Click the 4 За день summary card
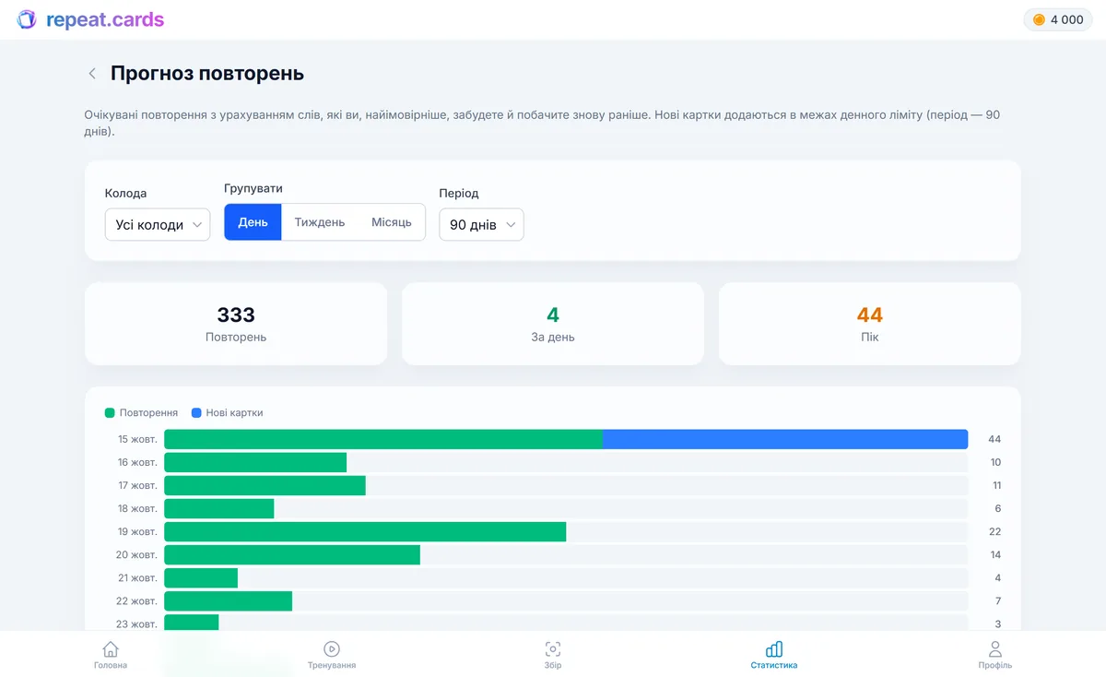 pos(553,324)
